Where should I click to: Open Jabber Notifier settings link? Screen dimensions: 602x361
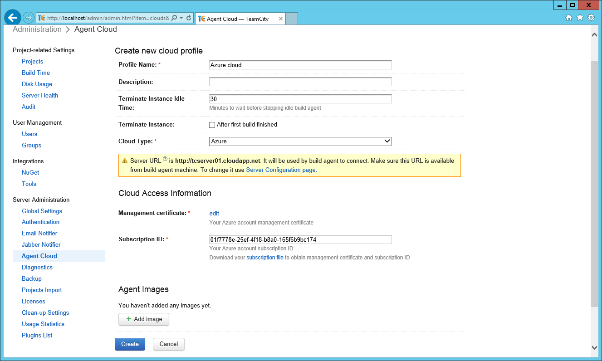pos(41,245)
